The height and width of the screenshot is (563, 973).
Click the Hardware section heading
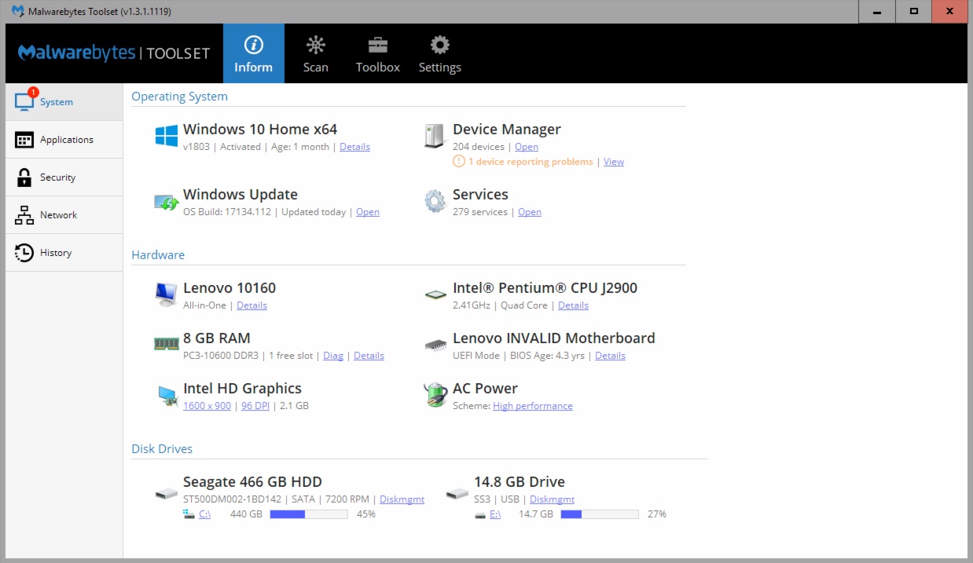tap(158, 255)
